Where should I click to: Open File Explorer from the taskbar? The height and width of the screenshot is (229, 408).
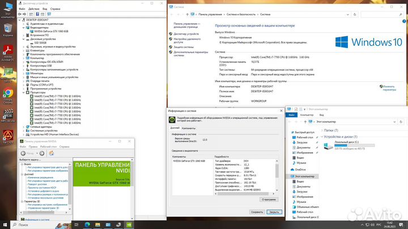click(97, 225)
